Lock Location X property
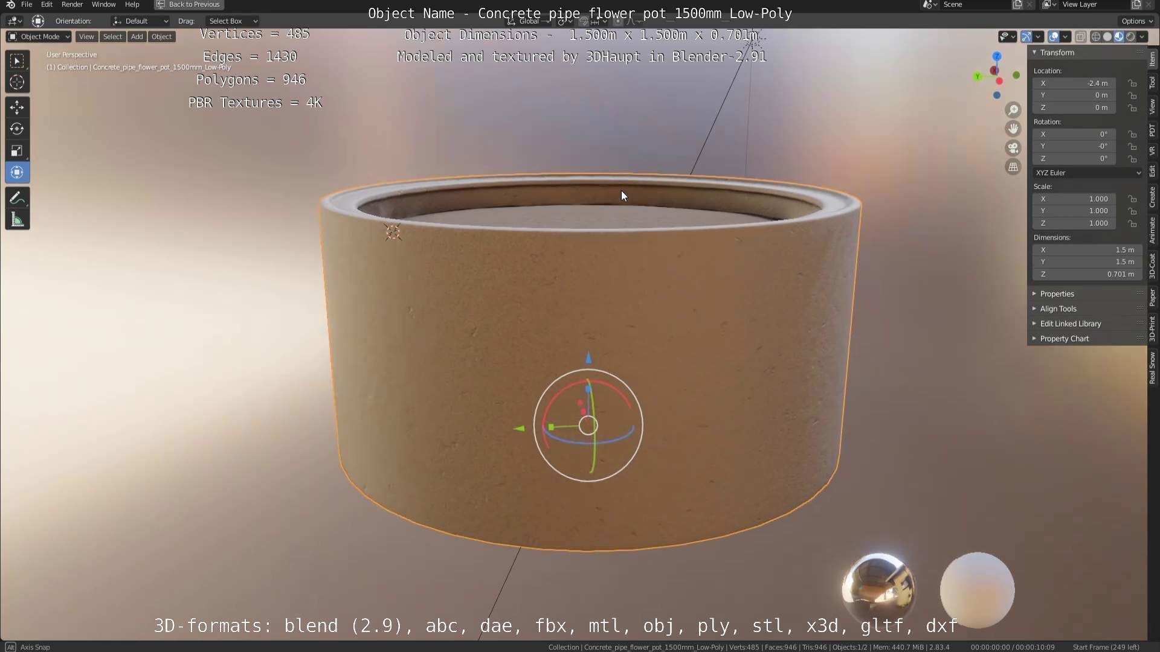The image size is (1160, 652). tap(1132, 83)
